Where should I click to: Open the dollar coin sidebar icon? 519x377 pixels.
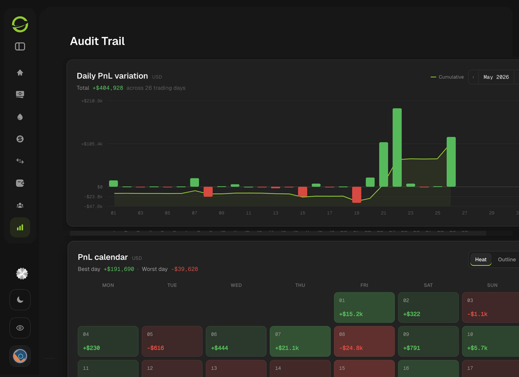[20, 139]
